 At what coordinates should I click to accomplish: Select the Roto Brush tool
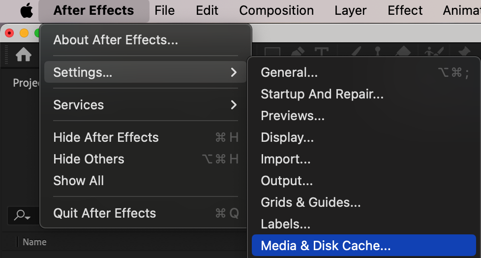click(434, 52)
